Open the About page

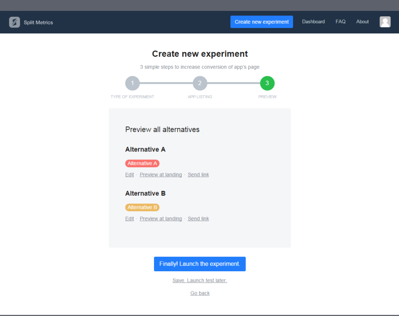(362, 22)
